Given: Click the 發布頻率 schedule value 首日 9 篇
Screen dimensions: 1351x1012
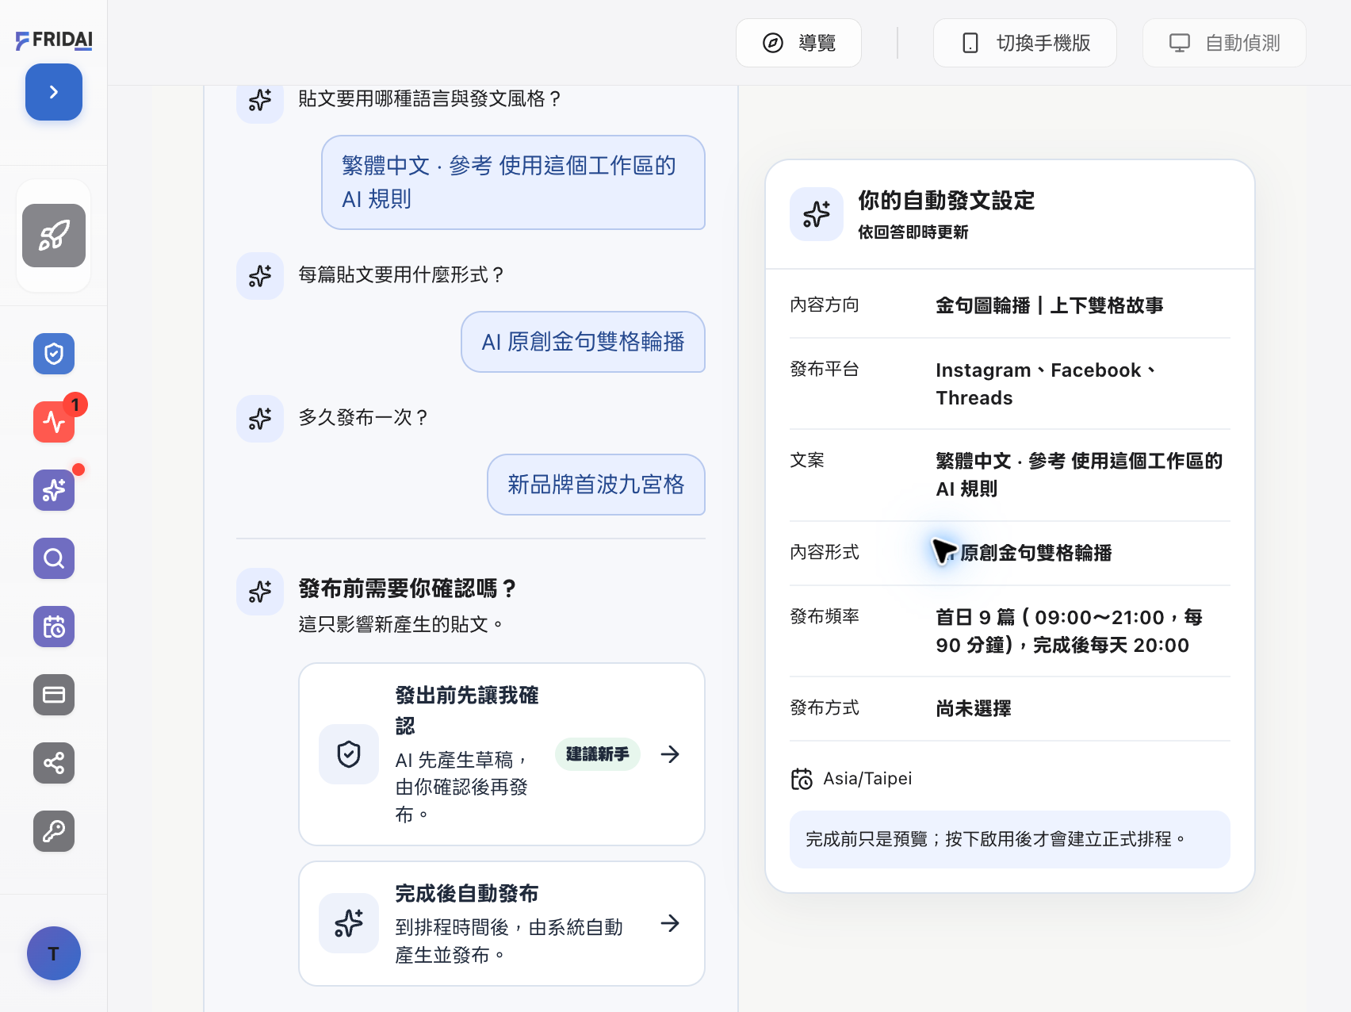Looking at the screenshot, I should (x=1070, y=631).
